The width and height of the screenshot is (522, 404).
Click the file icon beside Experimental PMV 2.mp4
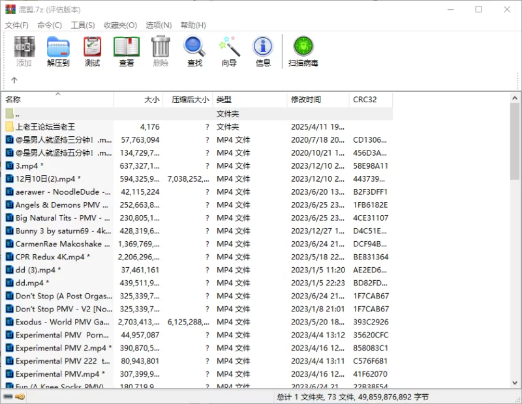pos(10,348)
